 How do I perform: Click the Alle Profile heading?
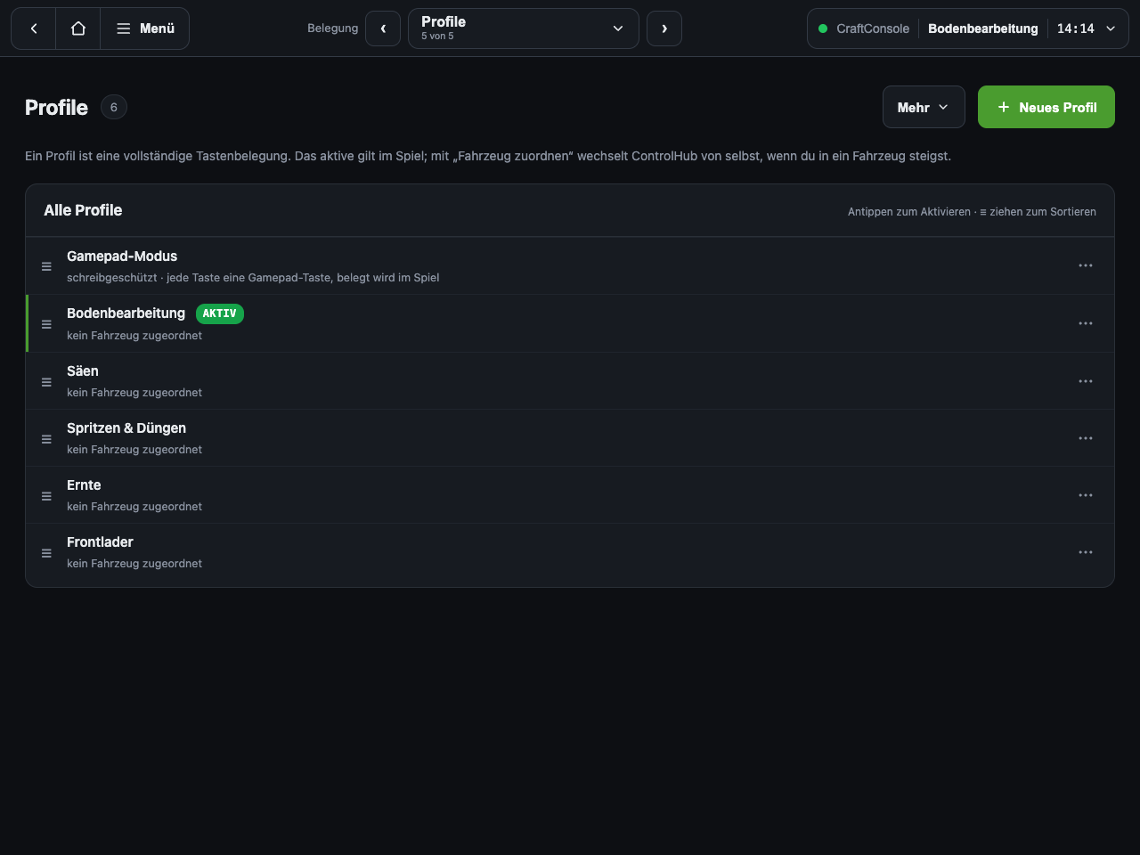(x=83, y=210)
